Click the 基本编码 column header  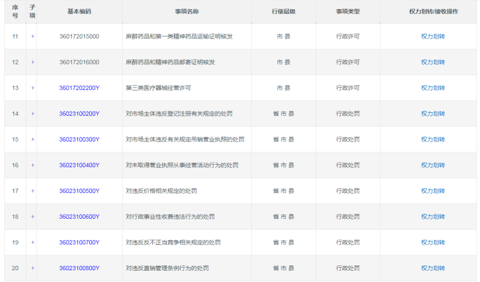(x=79, y=11)
